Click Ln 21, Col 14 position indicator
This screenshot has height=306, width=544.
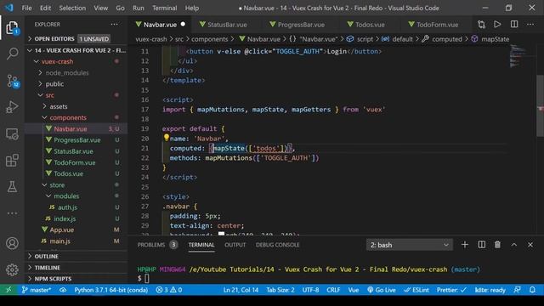tap(241, 290)
